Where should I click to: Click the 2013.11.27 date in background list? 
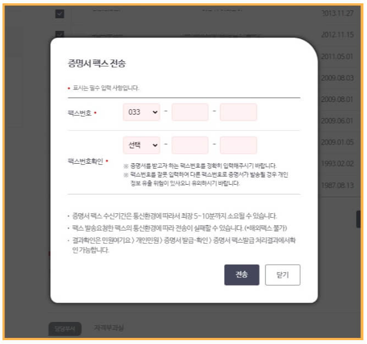pyautogui.click(x=337, y=13)
